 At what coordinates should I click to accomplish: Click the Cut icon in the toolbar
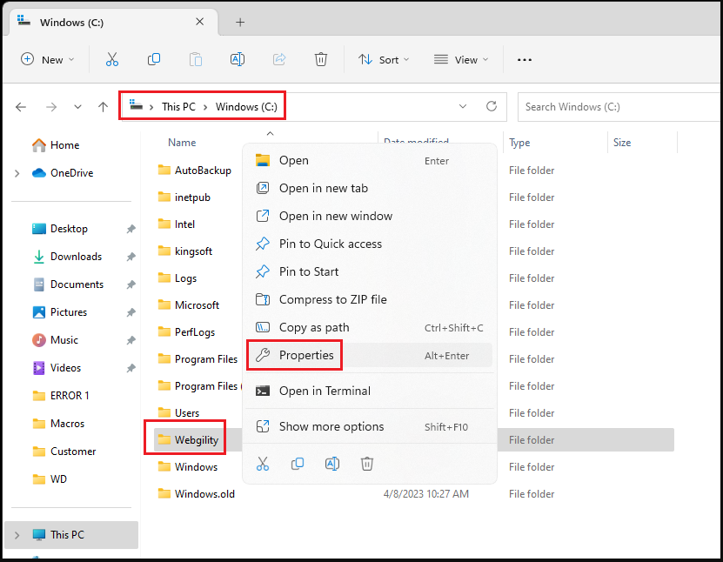click(111, 59)
